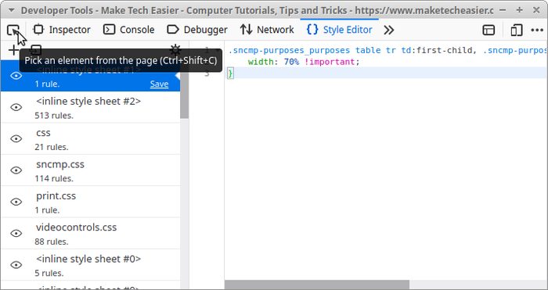This screenshot has height=290, width=548.
Task: Maximize the Developer Tools window
Action: 520,10
